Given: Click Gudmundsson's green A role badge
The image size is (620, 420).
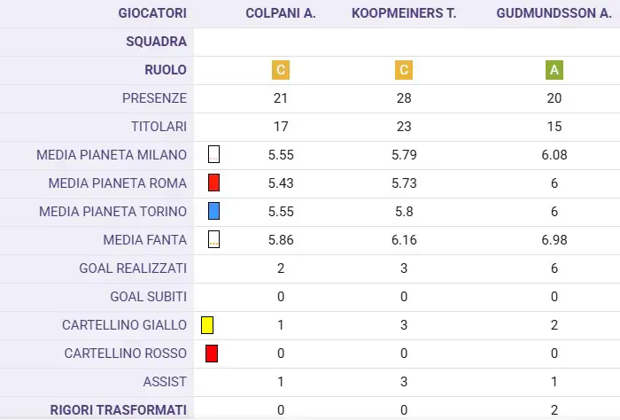Looking at the screenshot, I should [554, 70].
